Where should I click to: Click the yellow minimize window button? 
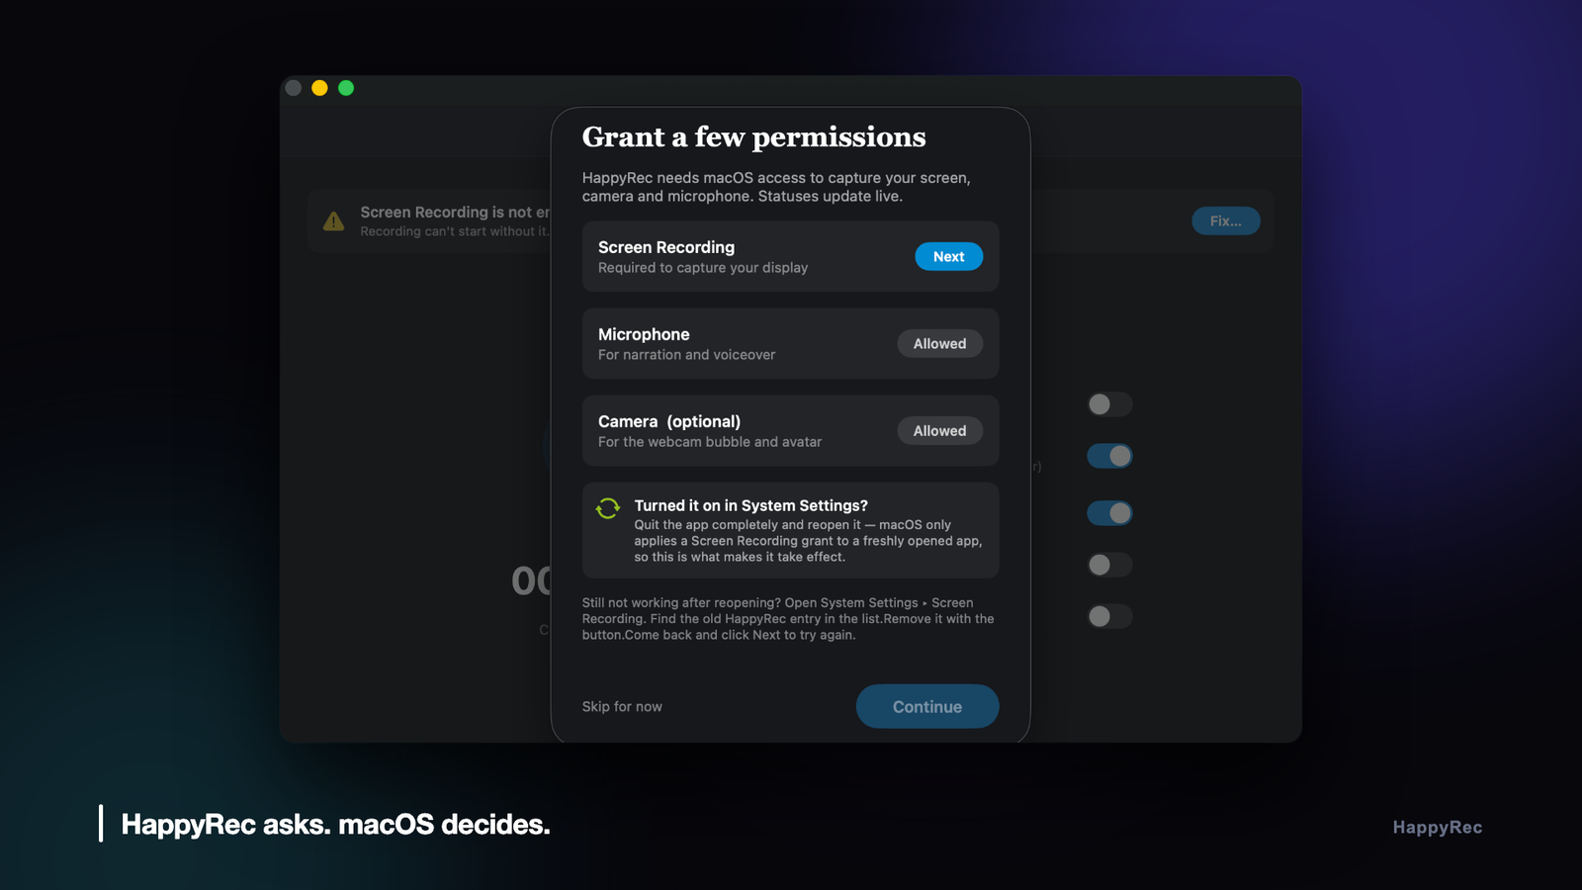tap(319, 88)
